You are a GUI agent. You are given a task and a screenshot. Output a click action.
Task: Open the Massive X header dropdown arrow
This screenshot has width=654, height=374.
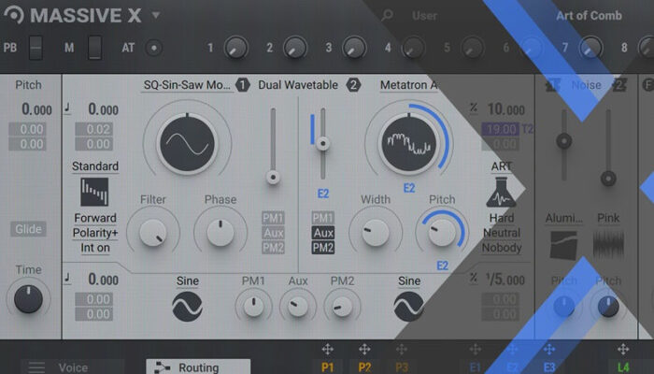(x=156, y=16)
